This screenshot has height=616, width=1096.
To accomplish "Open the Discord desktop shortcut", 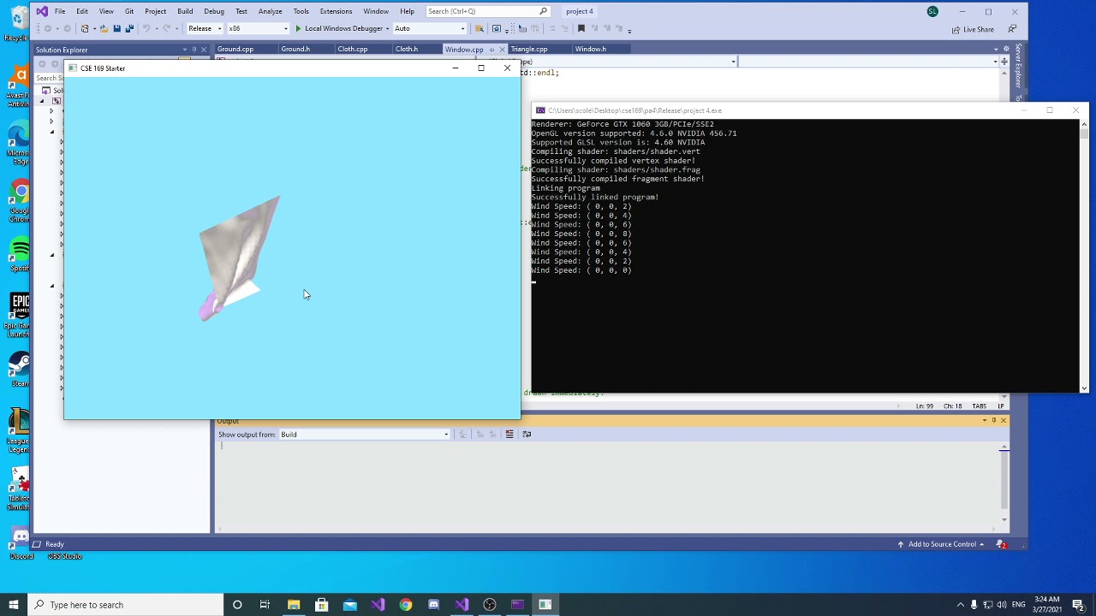I will [x=21, y=542].
